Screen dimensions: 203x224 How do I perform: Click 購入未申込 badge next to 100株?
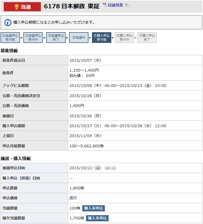point(94,208)
